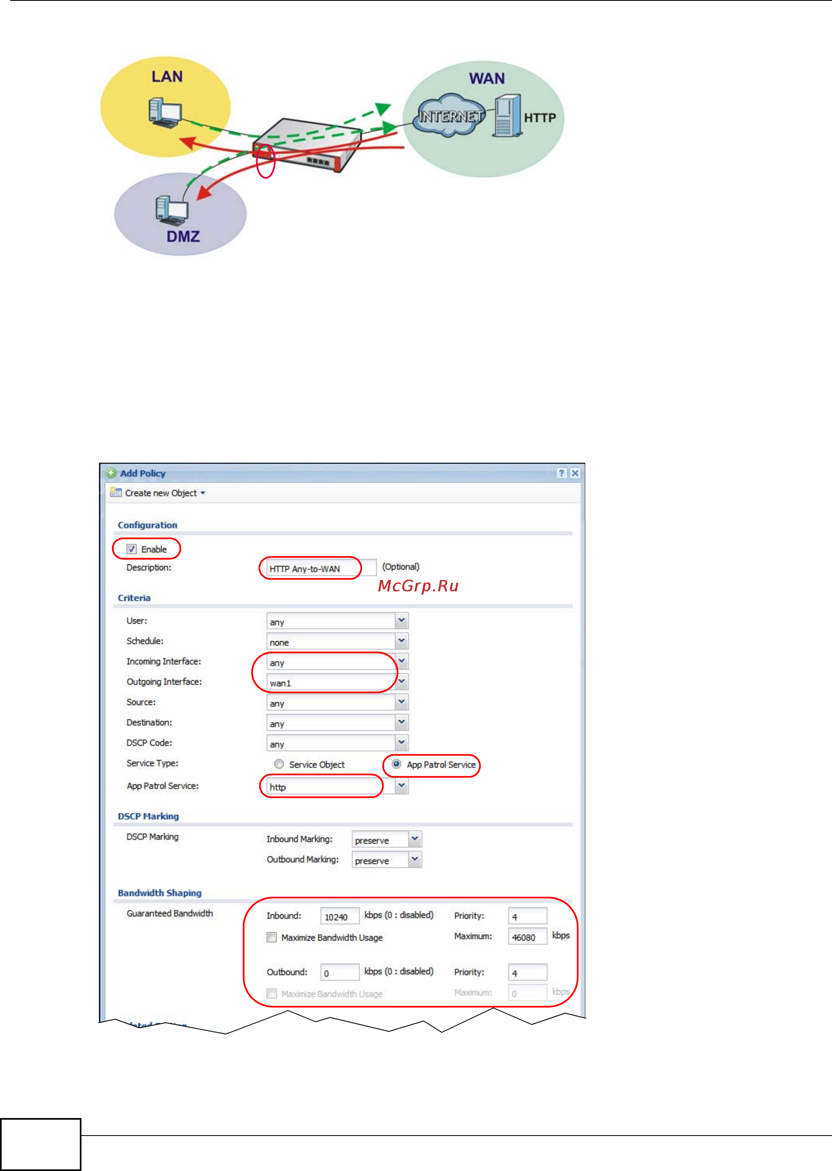Close the Add Policy dialog
Viewport: 832px width, 1171px height.
point(575,473)
